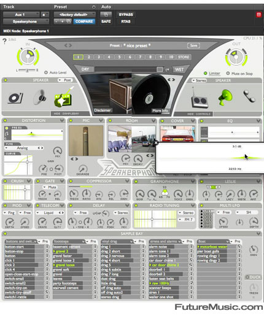The height and width of the screenshot is (319, 264).
Task: Expand the Distortion module chevron
Action: pos(62,120)
